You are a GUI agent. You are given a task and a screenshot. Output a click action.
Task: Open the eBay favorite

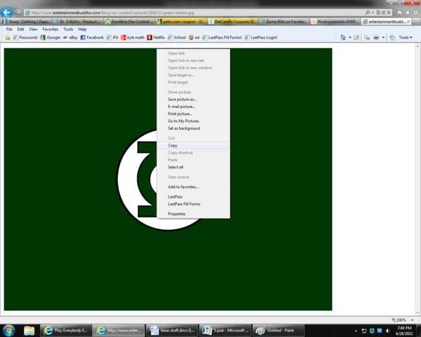tap(71, 37)
